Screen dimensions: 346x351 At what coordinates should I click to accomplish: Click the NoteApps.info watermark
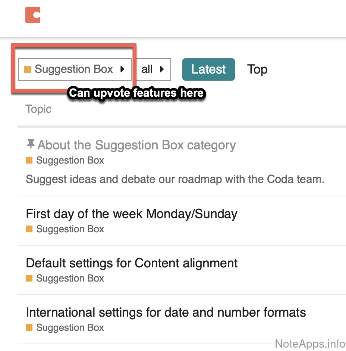310,344
